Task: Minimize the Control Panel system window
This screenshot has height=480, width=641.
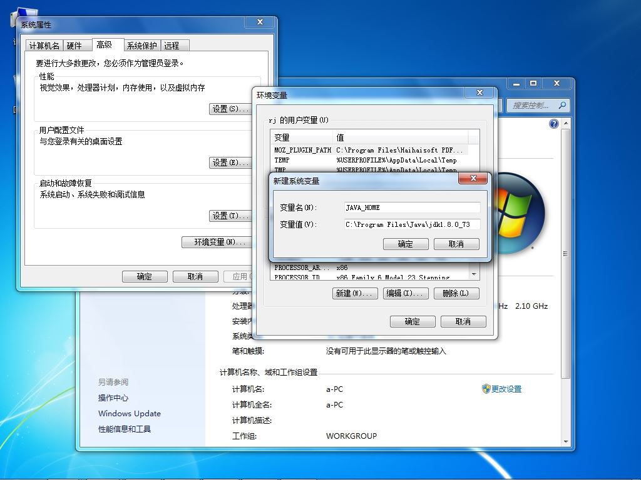Action: [x=516, y=84]
